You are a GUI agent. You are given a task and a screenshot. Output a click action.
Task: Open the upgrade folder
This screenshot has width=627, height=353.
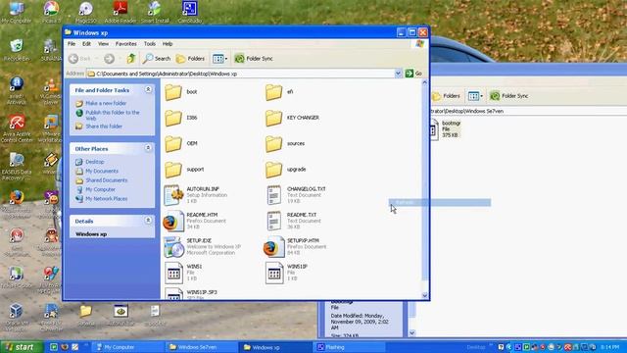pos(285,170)
